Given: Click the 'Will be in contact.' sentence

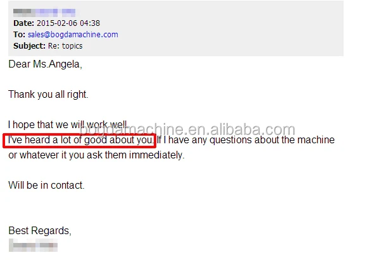Looking at the screenshot, I should pyautogui.click(x=46, y=186).
